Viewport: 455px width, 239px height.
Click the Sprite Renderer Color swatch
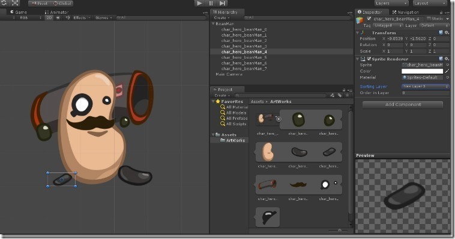[x=422, y=71]
